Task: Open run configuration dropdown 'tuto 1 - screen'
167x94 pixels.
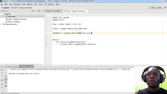Action: (156, 8)
